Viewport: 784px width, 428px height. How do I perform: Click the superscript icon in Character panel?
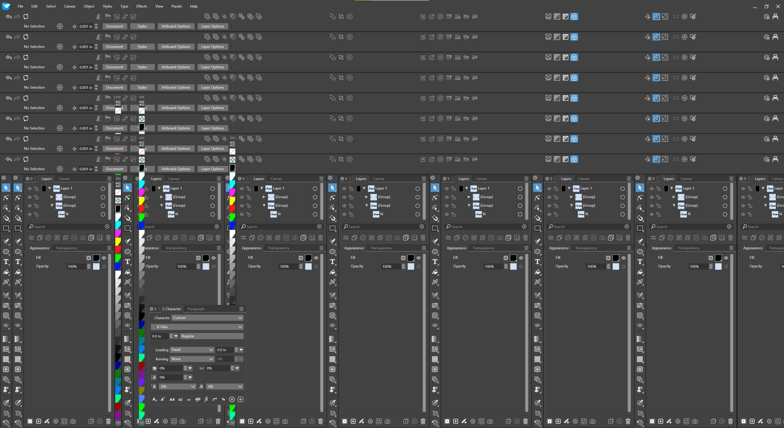coord(163,399)
